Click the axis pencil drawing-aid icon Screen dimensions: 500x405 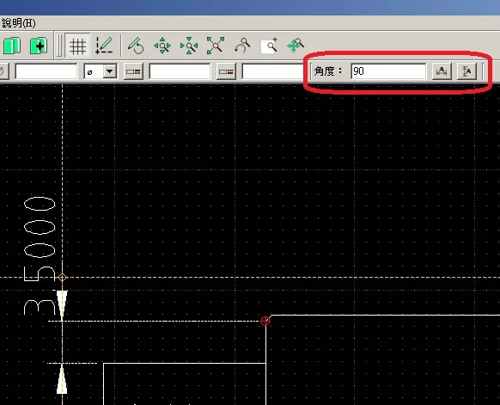tap(104, 46)
